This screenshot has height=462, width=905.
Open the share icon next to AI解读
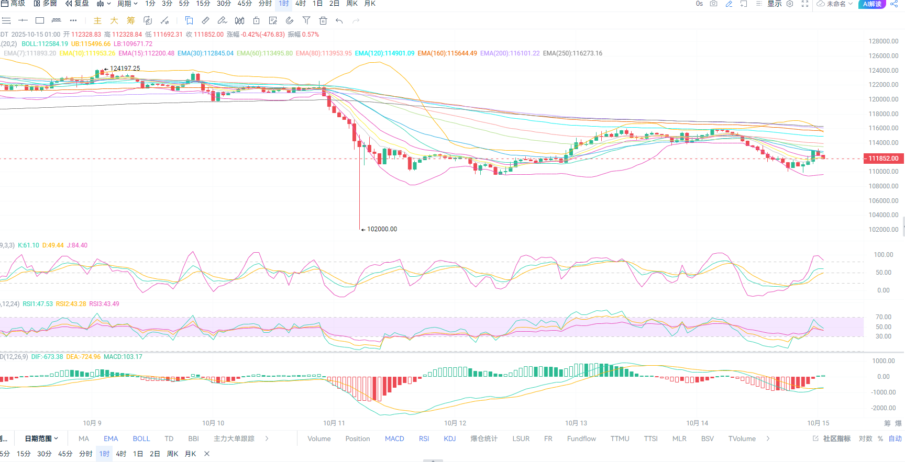pos(893,4)
